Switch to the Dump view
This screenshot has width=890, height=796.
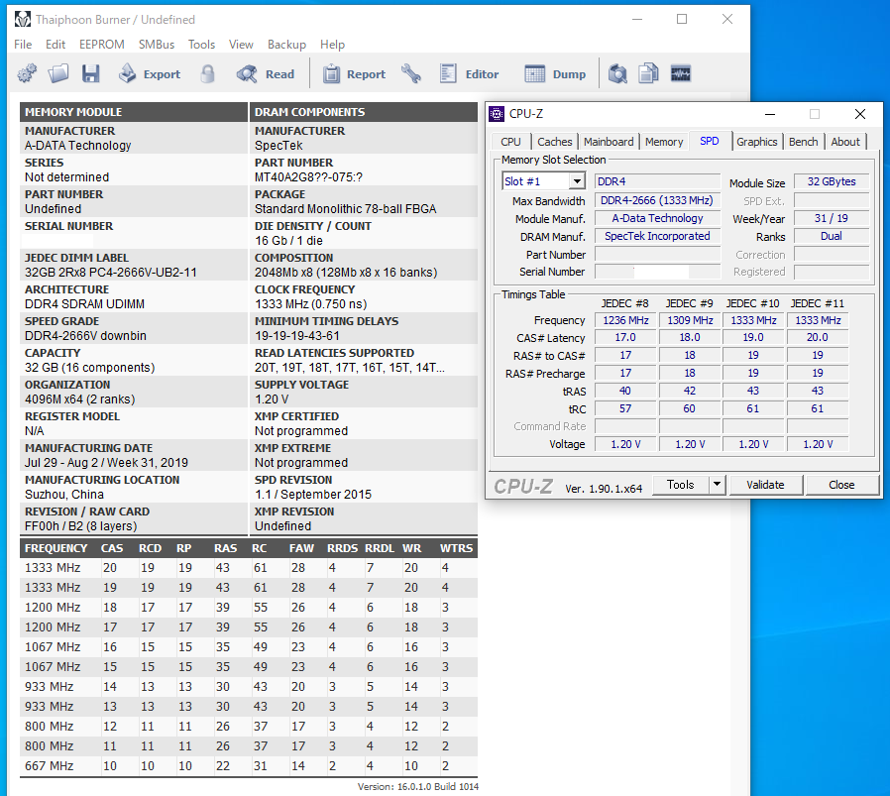point(555,73)
